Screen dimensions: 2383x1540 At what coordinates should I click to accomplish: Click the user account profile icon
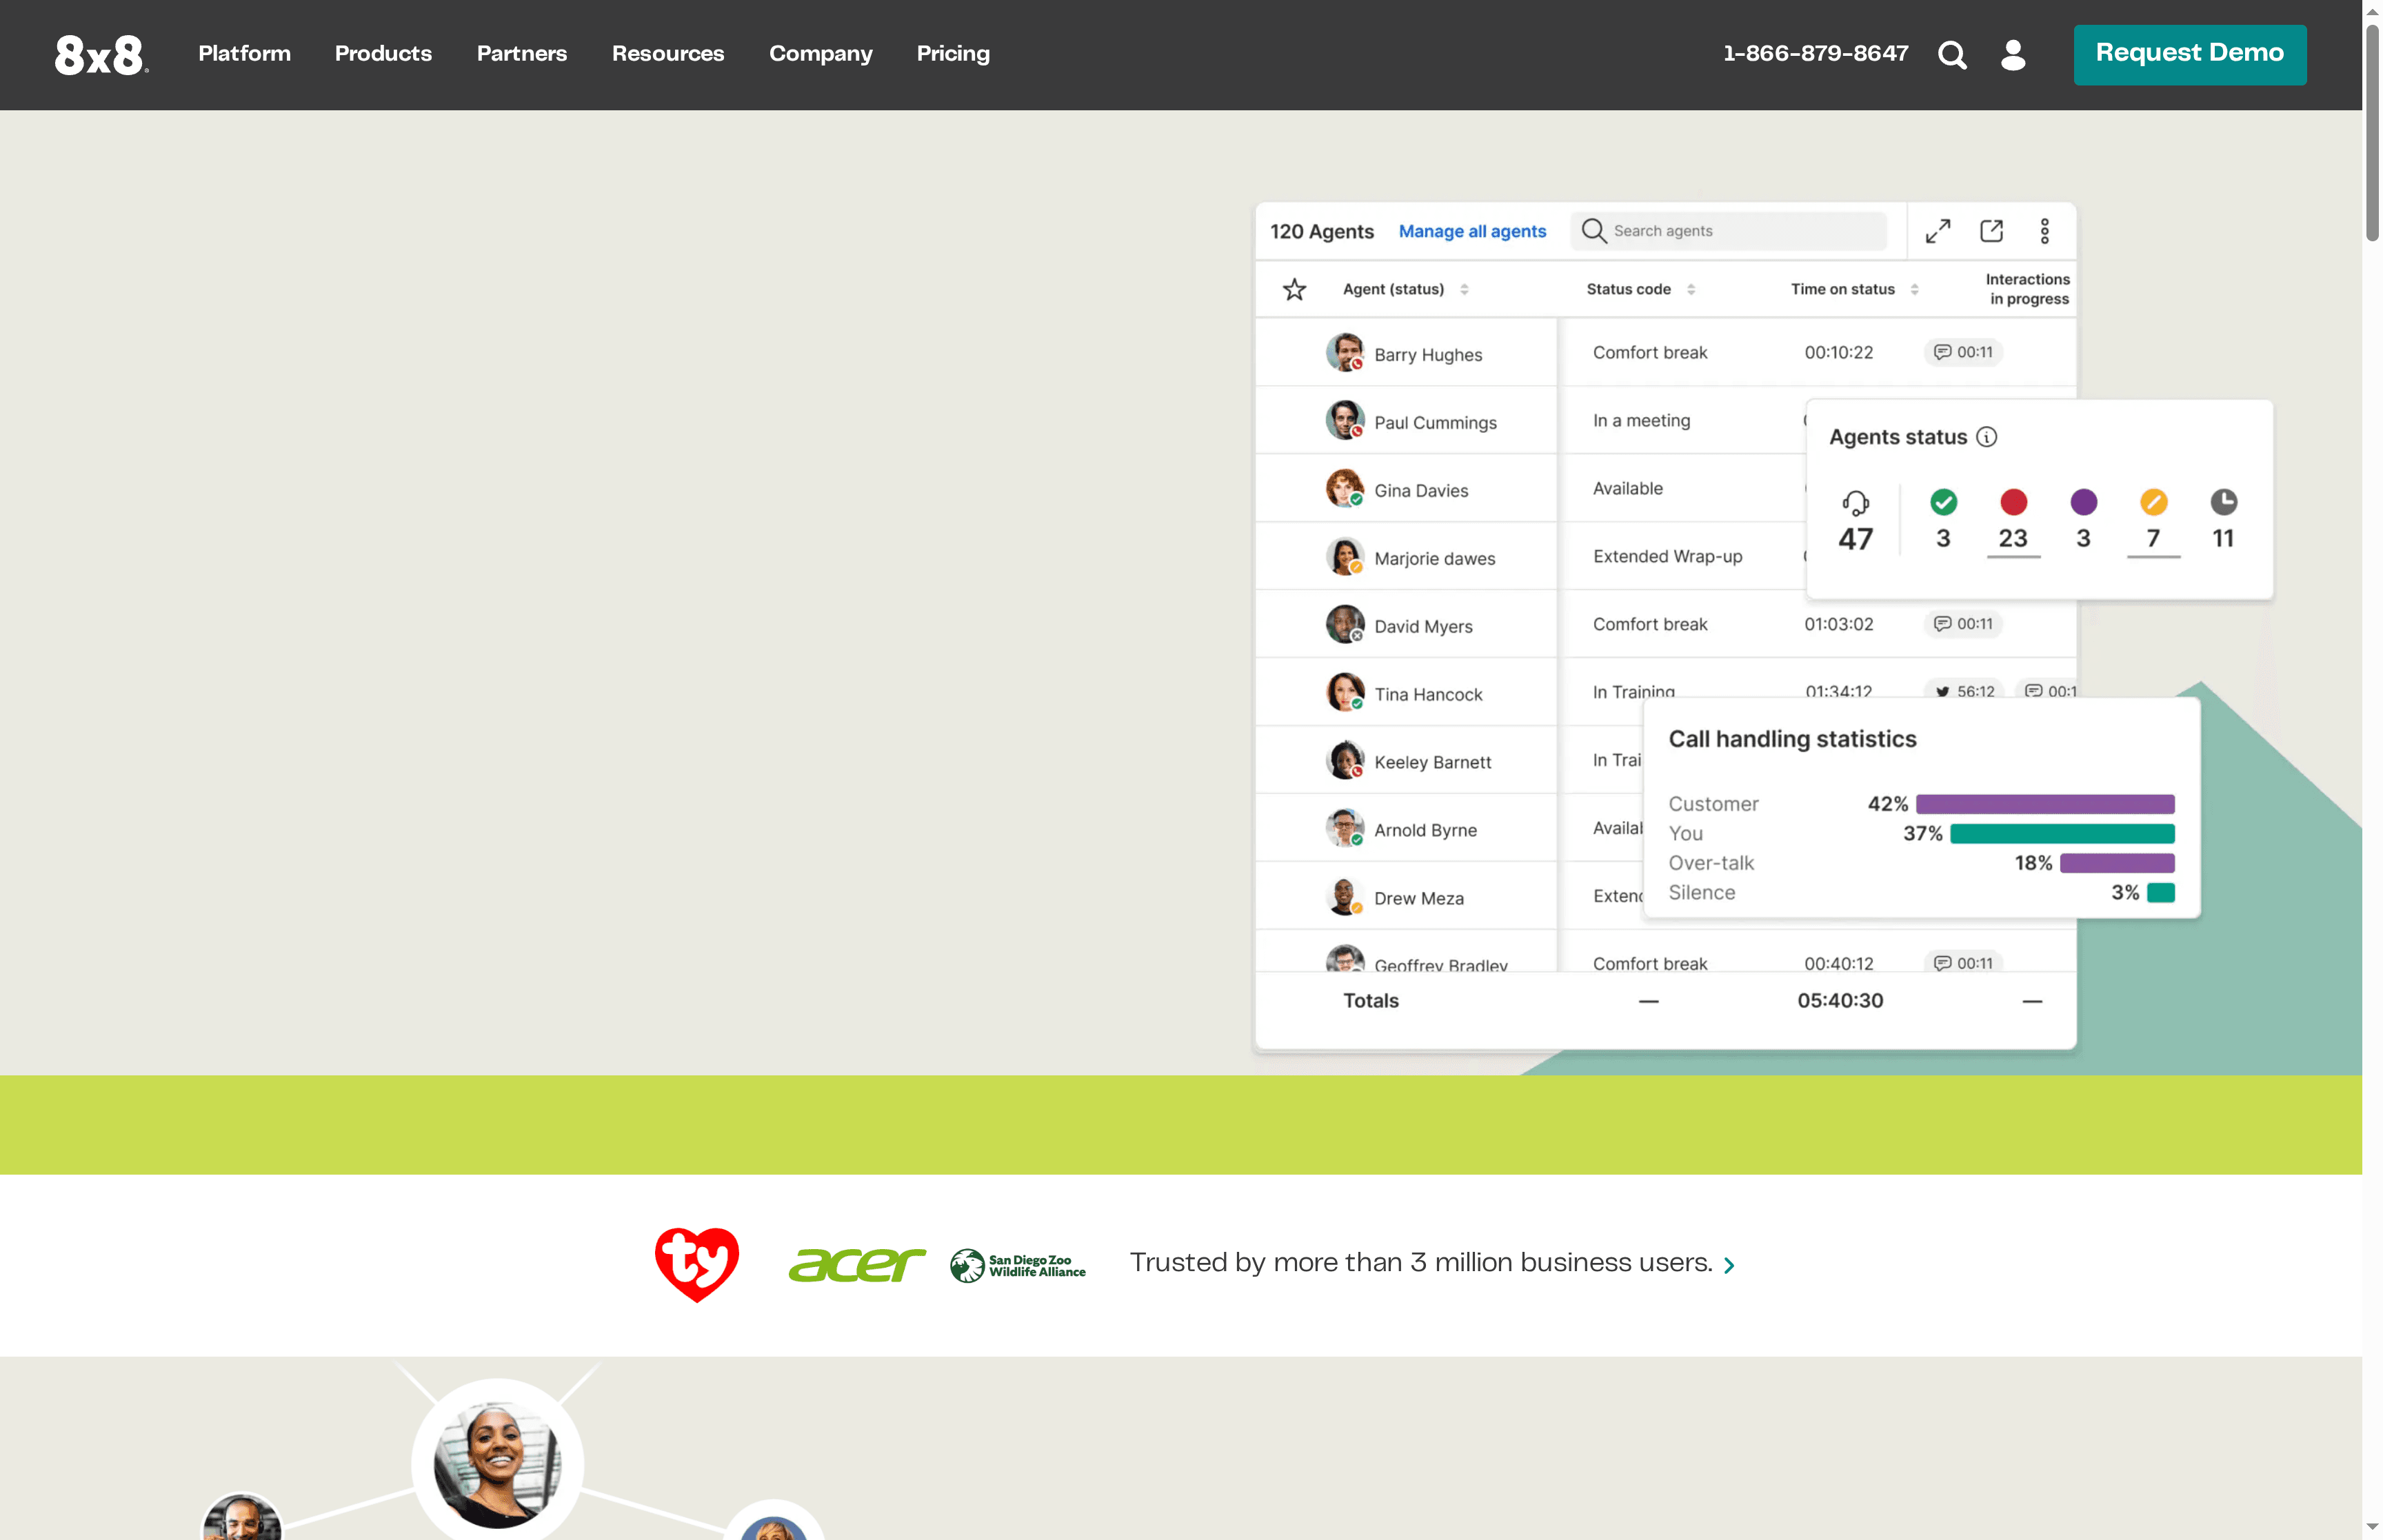click(2012, 55)
